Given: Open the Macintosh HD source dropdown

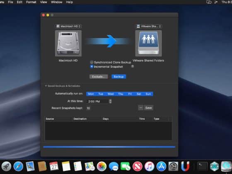Looking at the screenshot, I should coord(68,26).
